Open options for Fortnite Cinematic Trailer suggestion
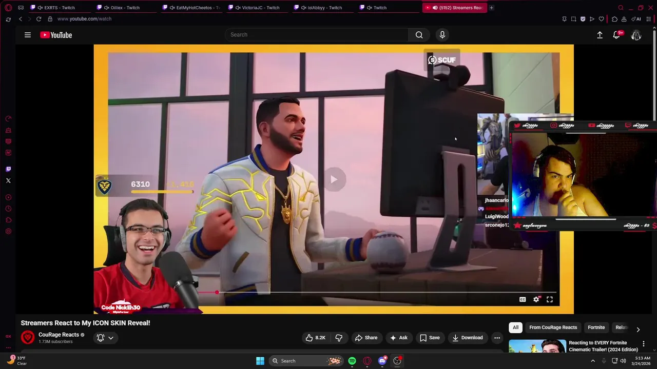The image size is (657, 369). click(x=644, y=344)
